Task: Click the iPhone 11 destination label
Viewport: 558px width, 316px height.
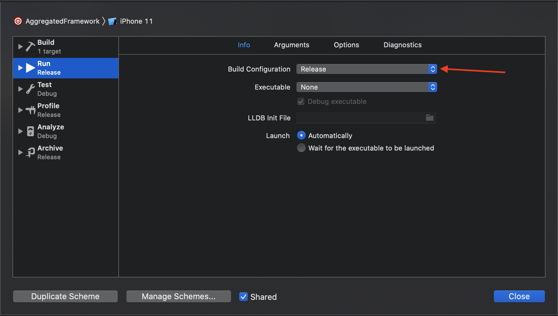Action: (x=136, y=21)
